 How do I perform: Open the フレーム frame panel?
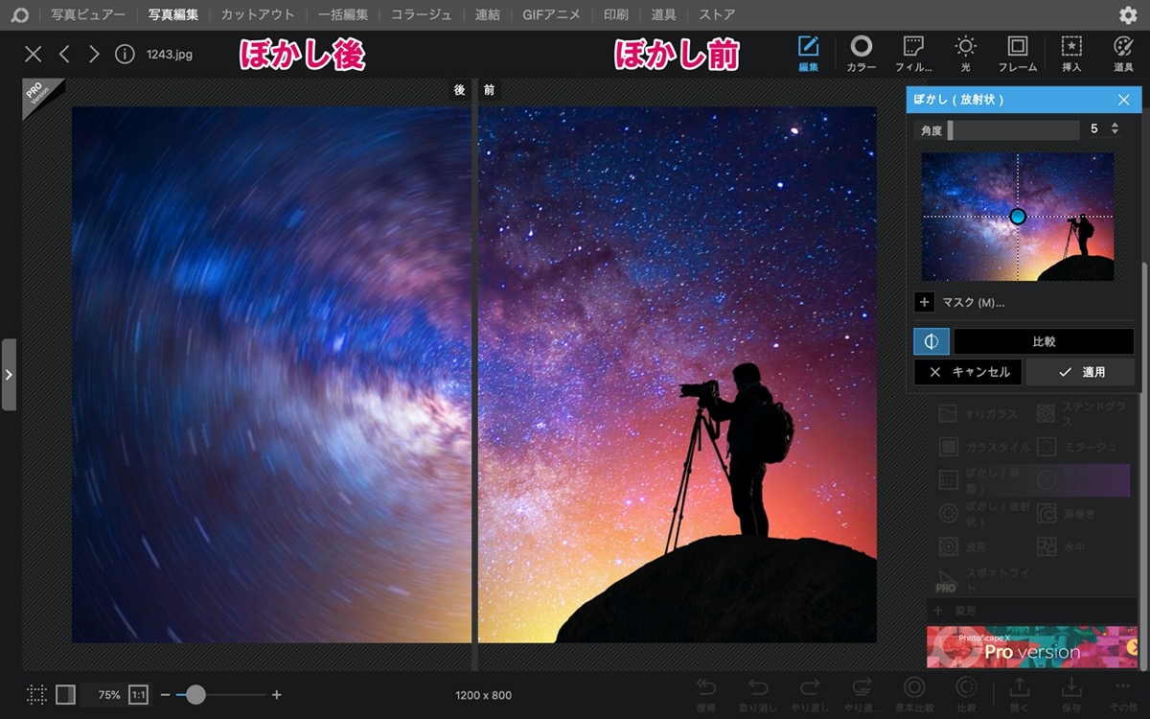click(1018, 54)
